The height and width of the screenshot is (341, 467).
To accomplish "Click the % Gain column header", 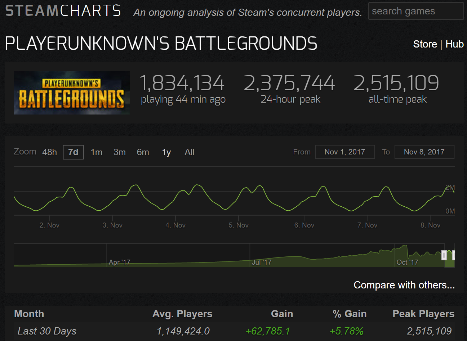I will click(350, 314).
